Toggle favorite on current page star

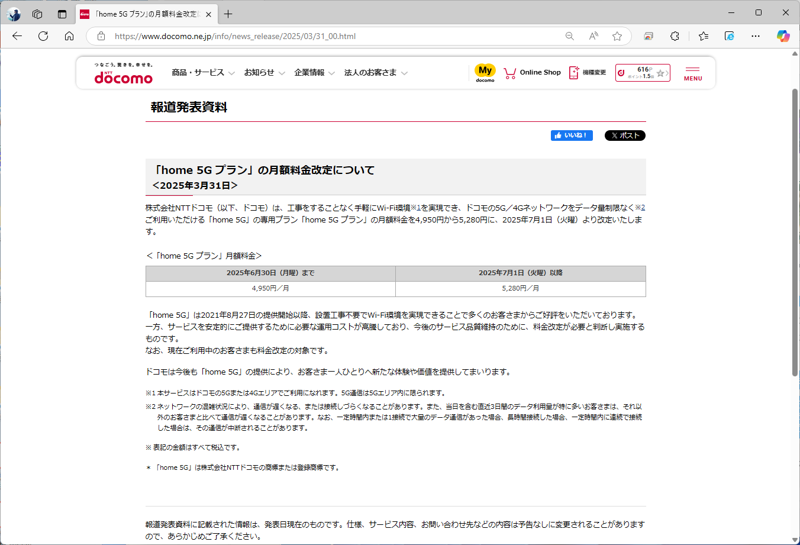click(x=617, y=36)
